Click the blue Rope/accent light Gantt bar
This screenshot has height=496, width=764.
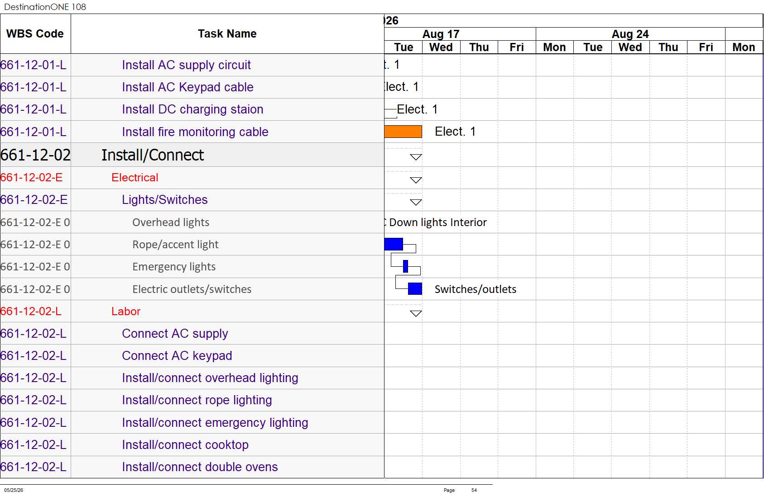[394, 244]
